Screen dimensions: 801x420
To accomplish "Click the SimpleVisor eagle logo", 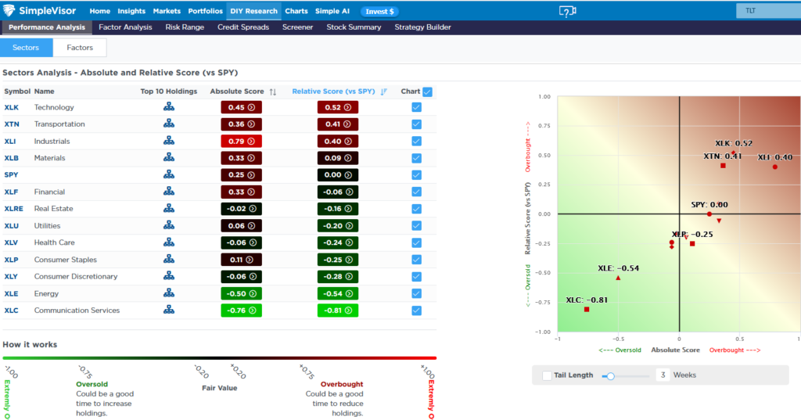I will click(x=9, y=10).
